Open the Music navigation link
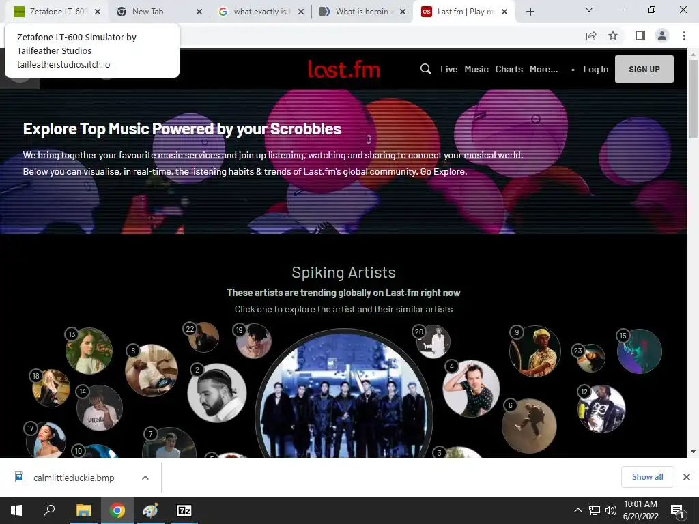Screen dimensions: 699x524 pyautogui.click(x=476, y=69)
